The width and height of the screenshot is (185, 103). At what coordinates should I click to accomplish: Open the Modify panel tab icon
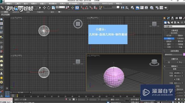[x=168, y=18]
